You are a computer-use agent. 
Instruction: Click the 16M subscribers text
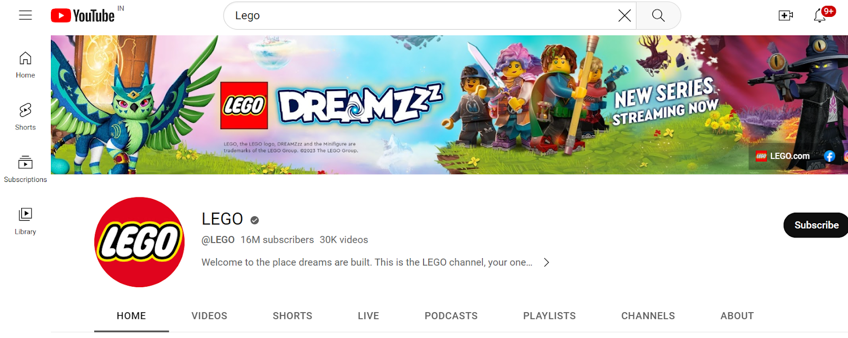pyautogui.click(x=277, y=240)
